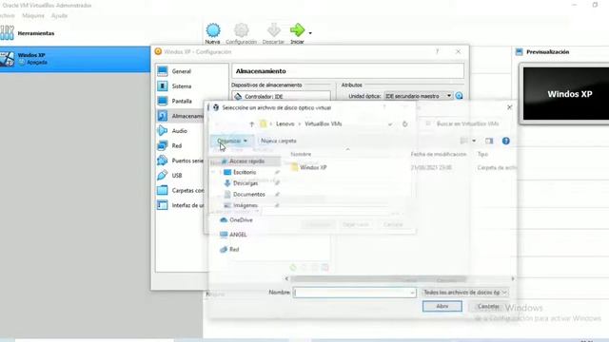Select Documentos in navigation pane
Image resolution: width=609 pixels, height=342 pixels.
tap(249, 194)
